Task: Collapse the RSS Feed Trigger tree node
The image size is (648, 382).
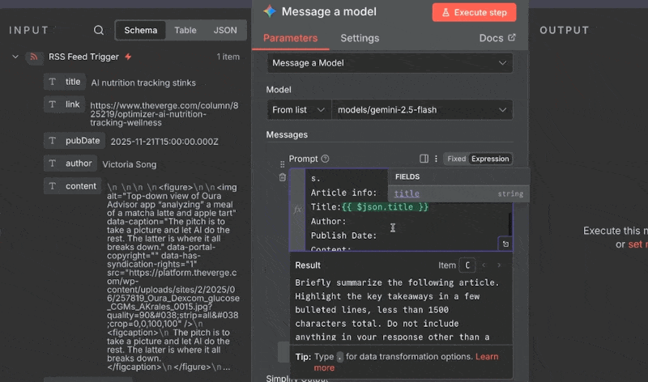Action: (15, 57)
